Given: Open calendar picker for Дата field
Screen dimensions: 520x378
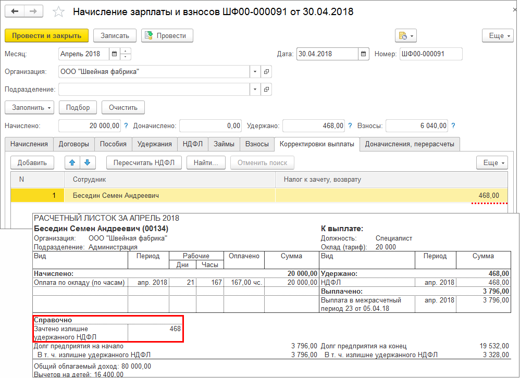Looking at the screenshot, I should pyautogui.click(x=363, y=54).
